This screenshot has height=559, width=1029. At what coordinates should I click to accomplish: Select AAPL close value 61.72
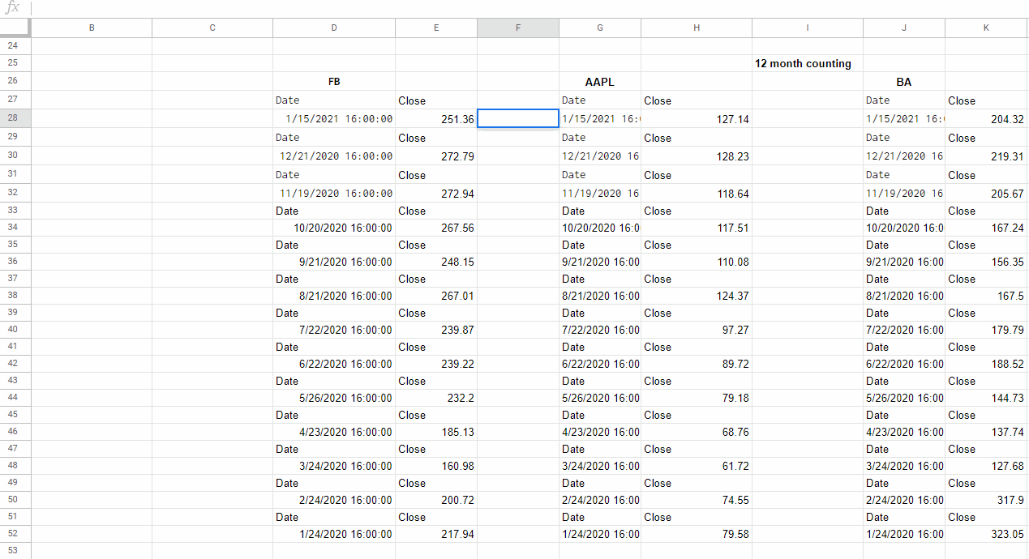[x=697, y=467]
